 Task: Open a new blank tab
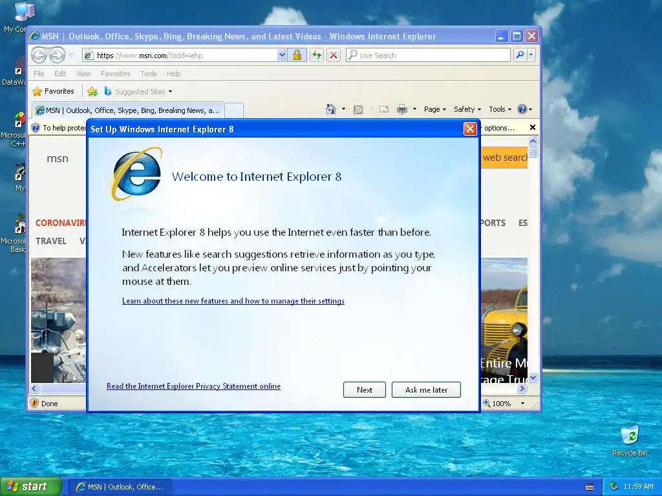[234, 110]
